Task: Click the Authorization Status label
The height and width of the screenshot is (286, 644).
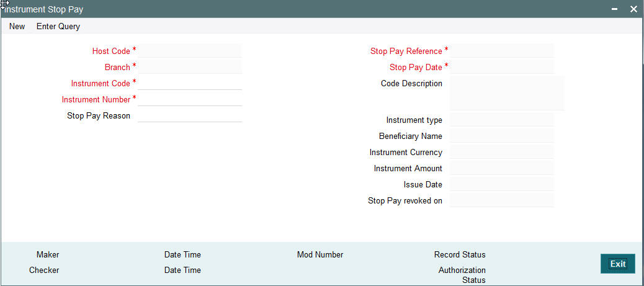Action: click(462, 275)
